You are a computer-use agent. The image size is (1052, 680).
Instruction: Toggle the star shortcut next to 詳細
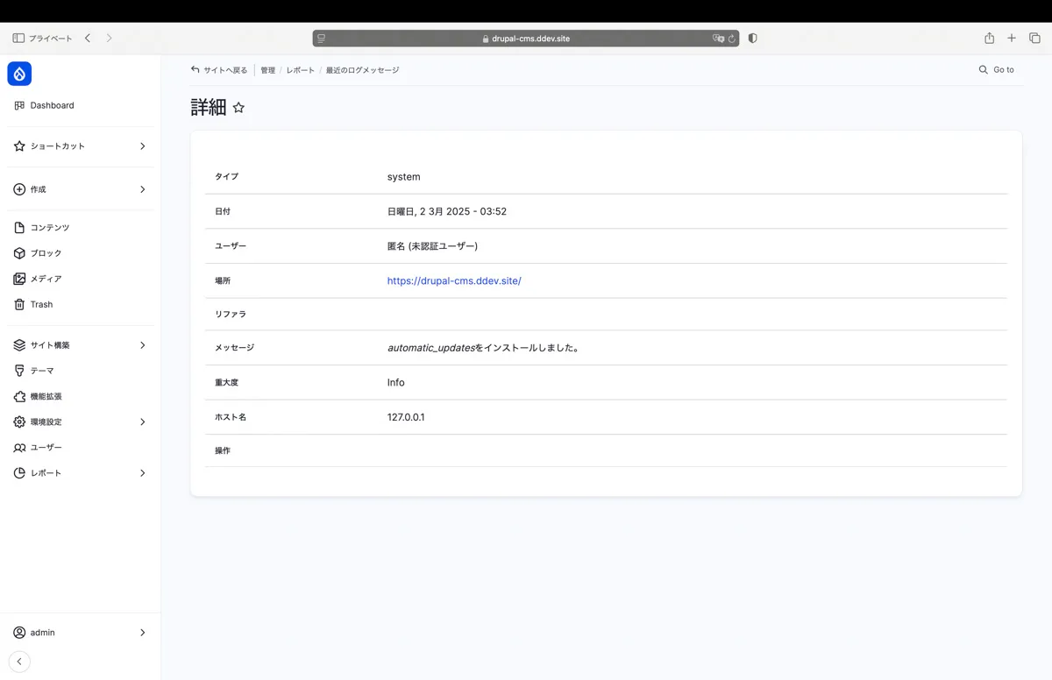click(238, 108)
